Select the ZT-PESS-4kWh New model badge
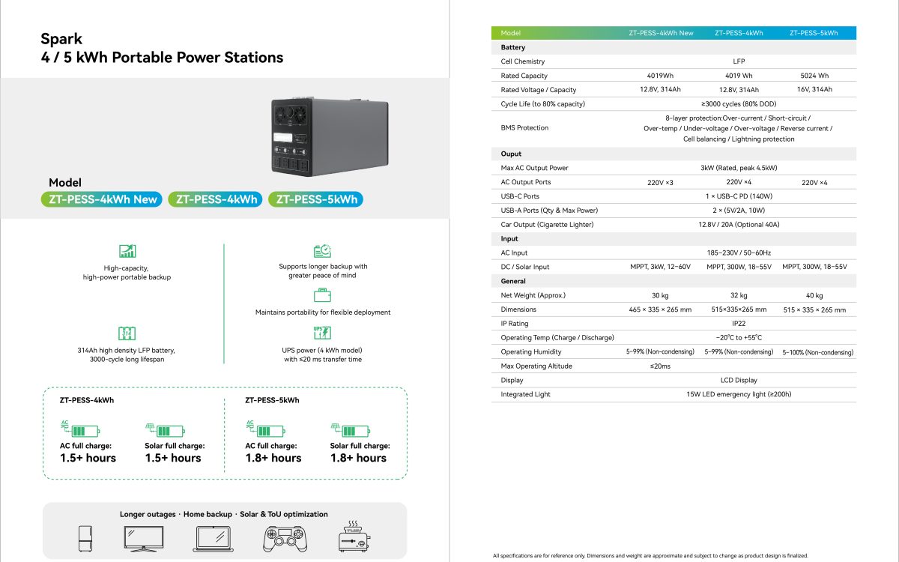This screenshot has height=562, width=899. (100, 199)
